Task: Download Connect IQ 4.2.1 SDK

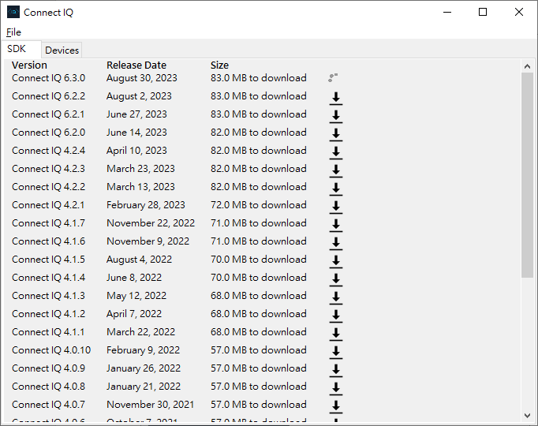Action: (336, 207)
